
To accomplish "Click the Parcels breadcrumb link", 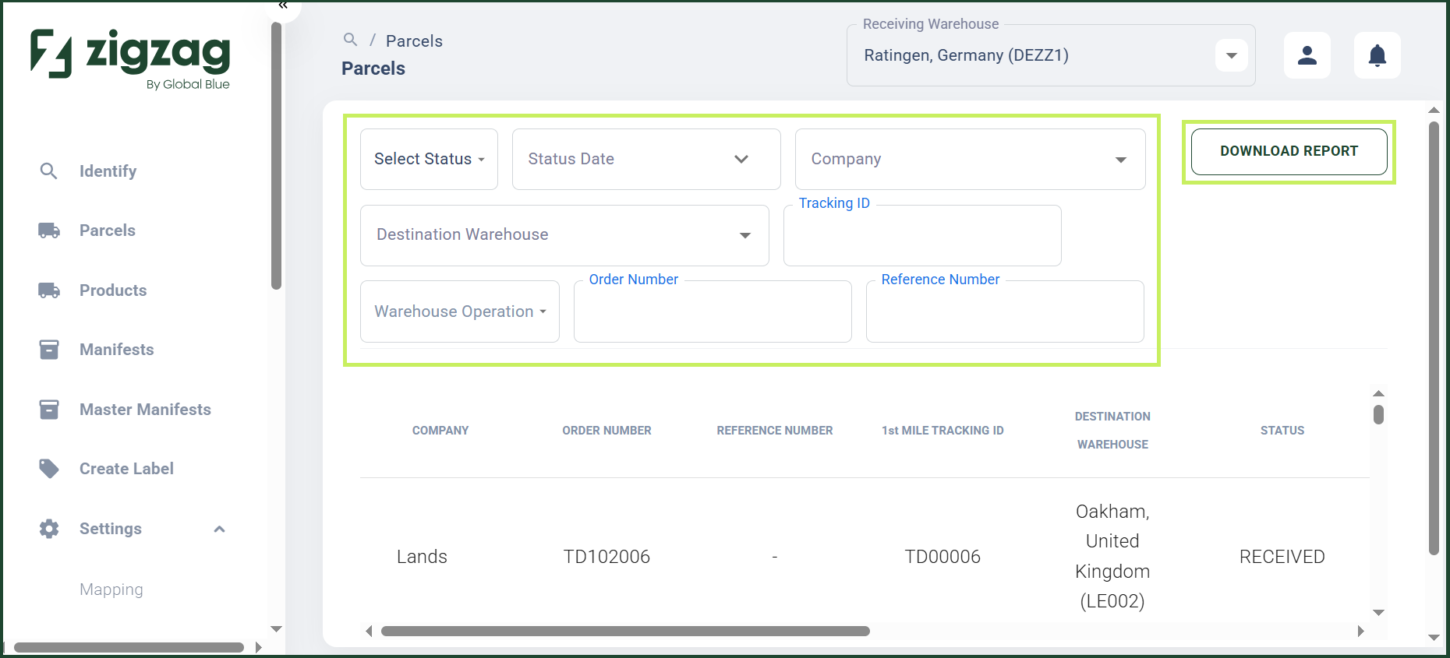I will pos(414,41).
